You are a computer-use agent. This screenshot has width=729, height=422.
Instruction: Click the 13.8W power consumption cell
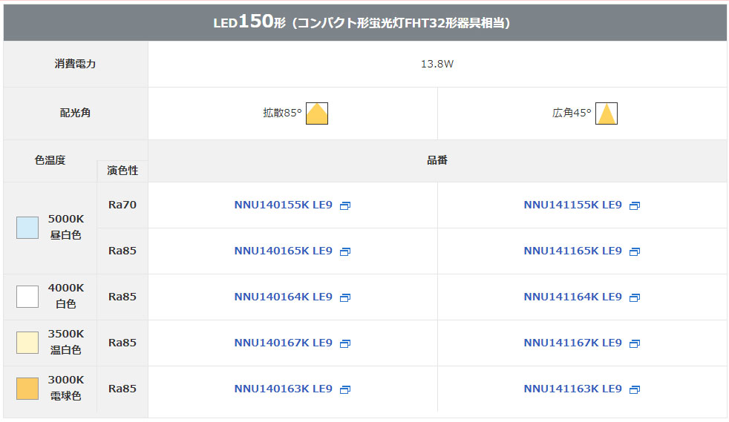pos(437,65)
